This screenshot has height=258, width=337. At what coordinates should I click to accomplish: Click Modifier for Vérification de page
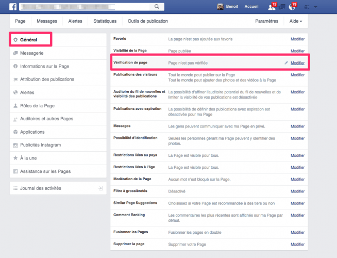pyautogui.click(x=297, y=63)
